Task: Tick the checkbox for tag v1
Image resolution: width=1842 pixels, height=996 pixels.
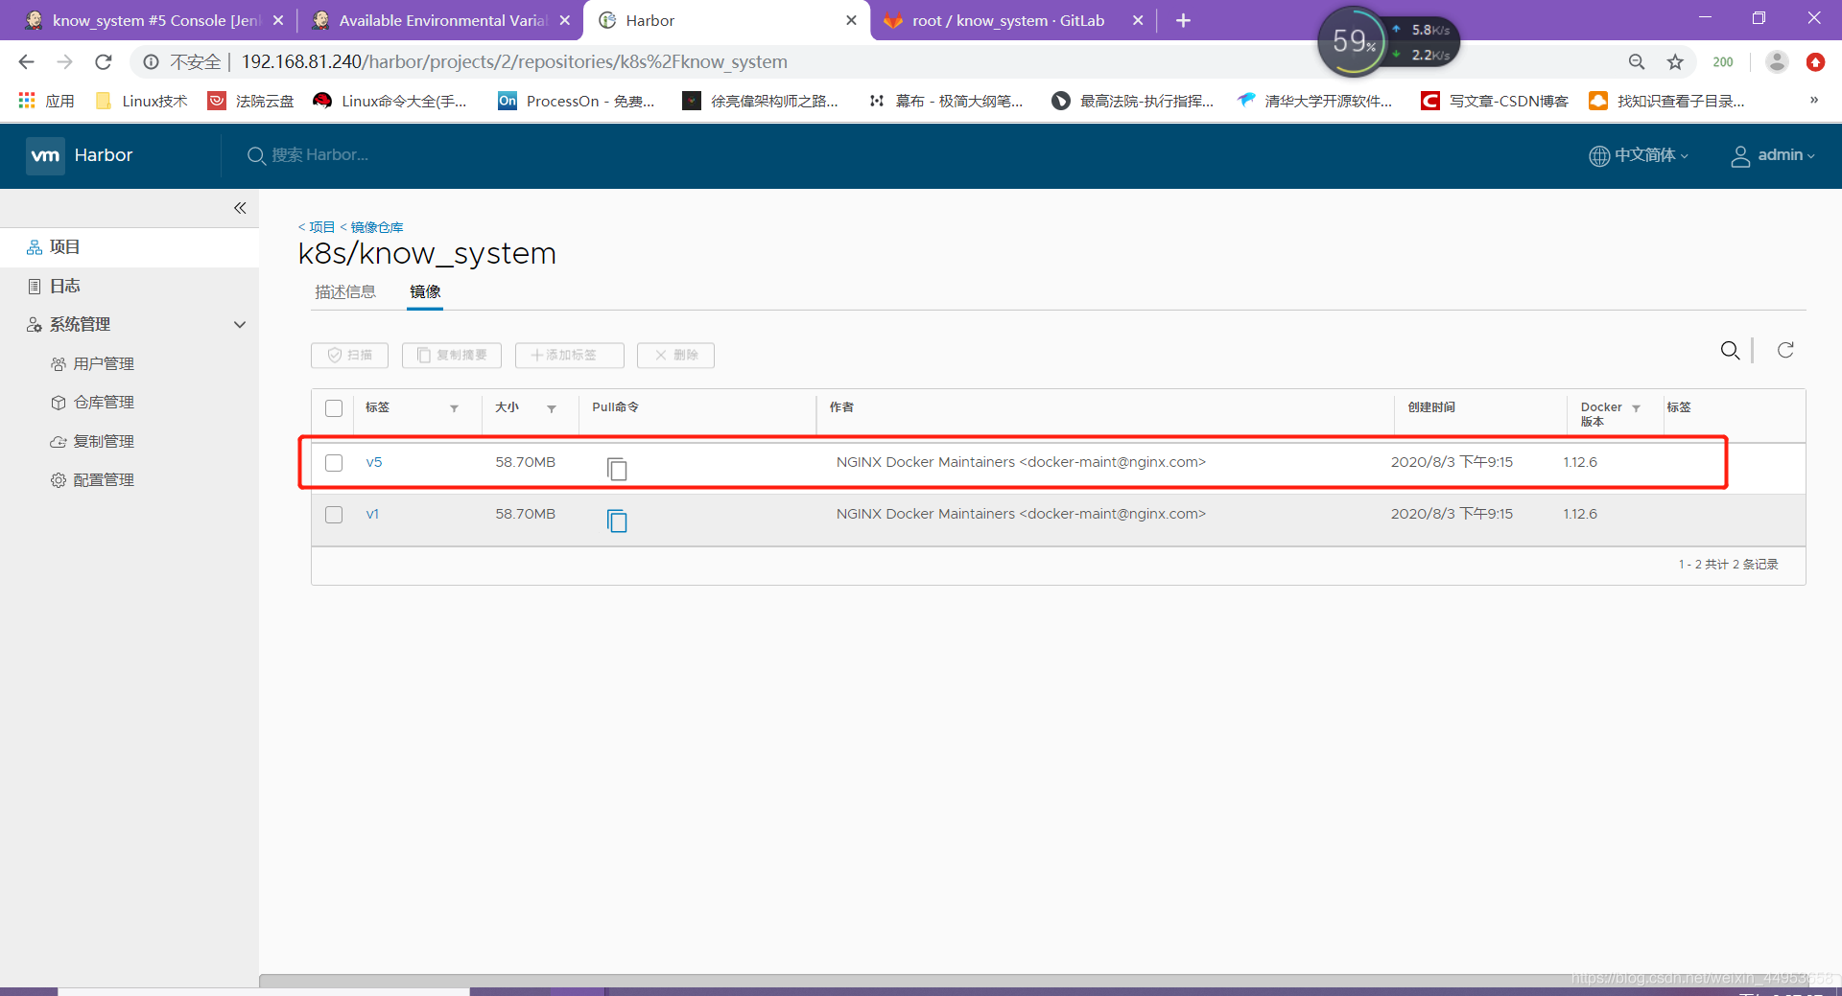Action: pyautogui.click(x=334, y=515)
